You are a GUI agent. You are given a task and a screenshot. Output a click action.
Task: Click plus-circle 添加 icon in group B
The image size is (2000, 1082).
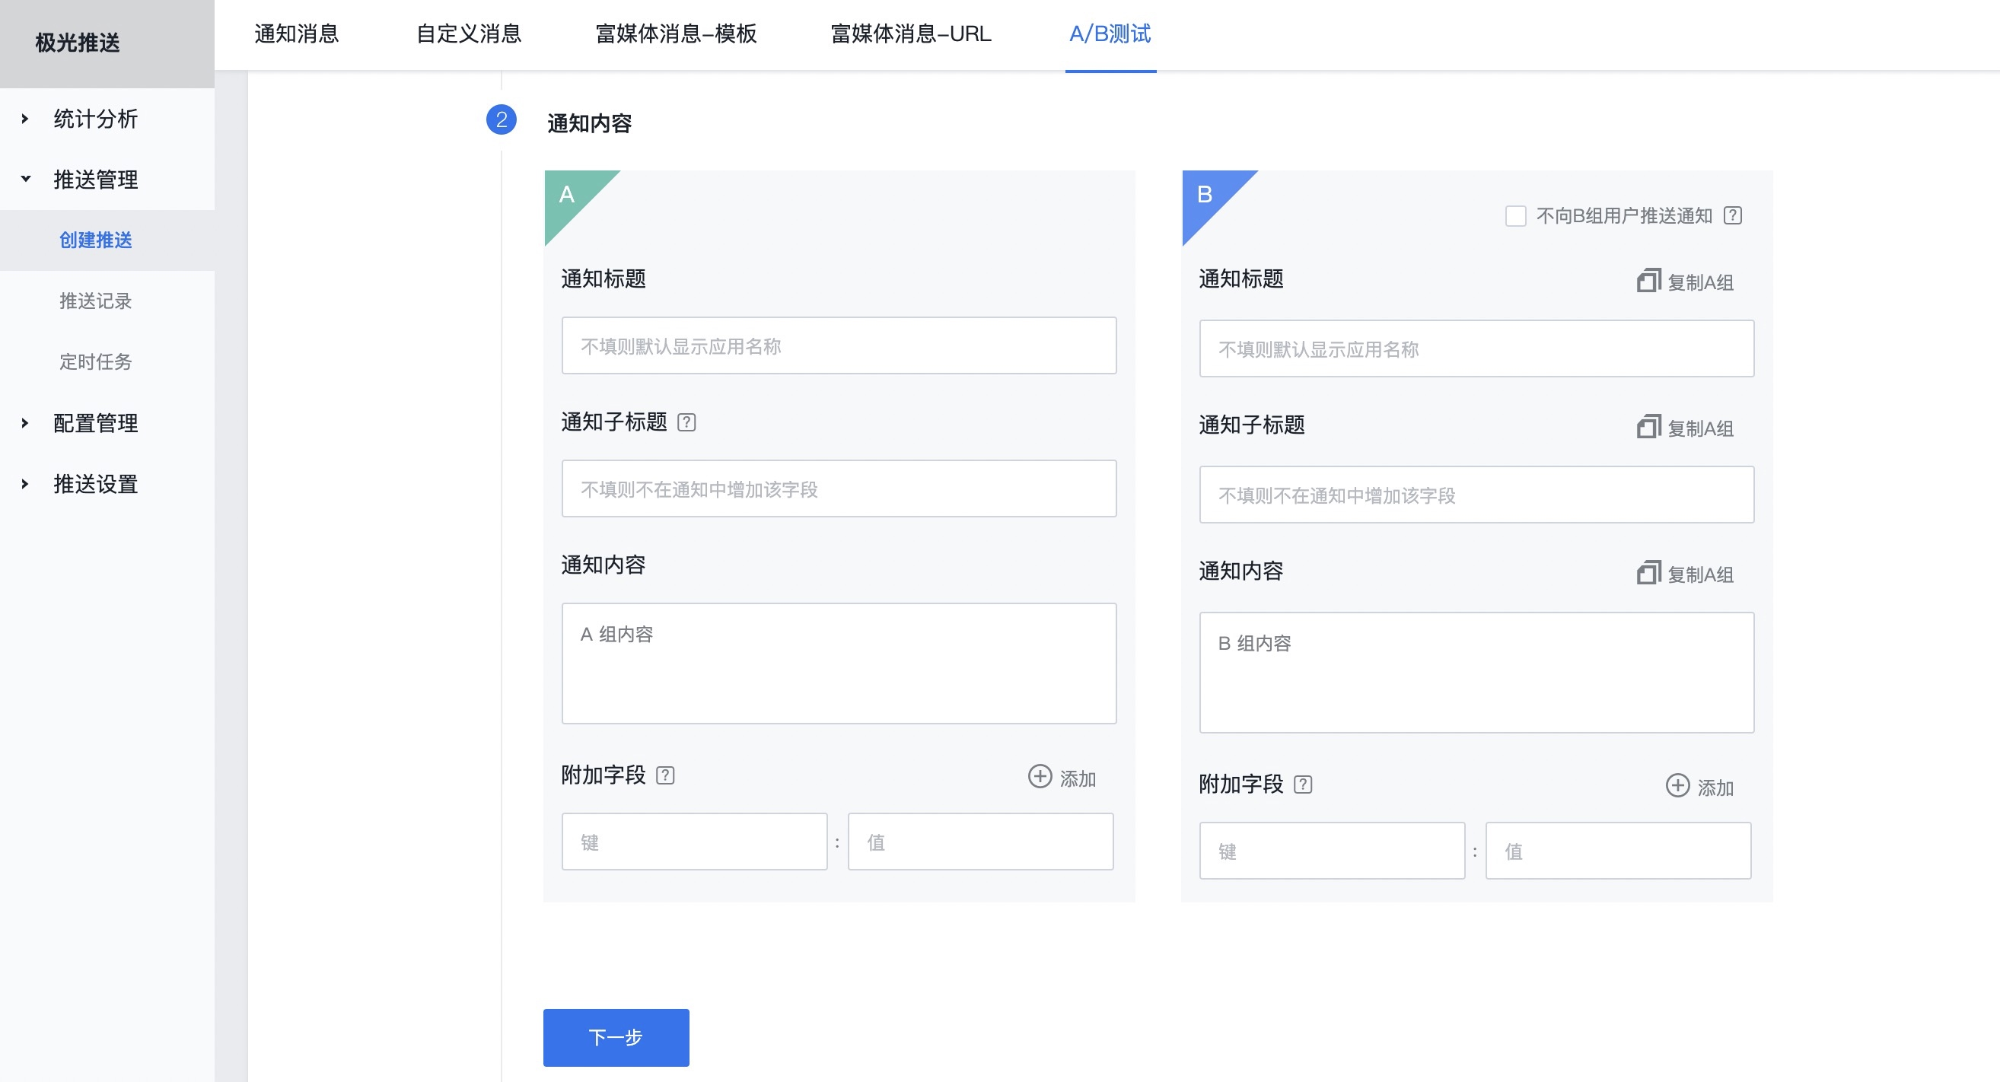point(1677,785)
